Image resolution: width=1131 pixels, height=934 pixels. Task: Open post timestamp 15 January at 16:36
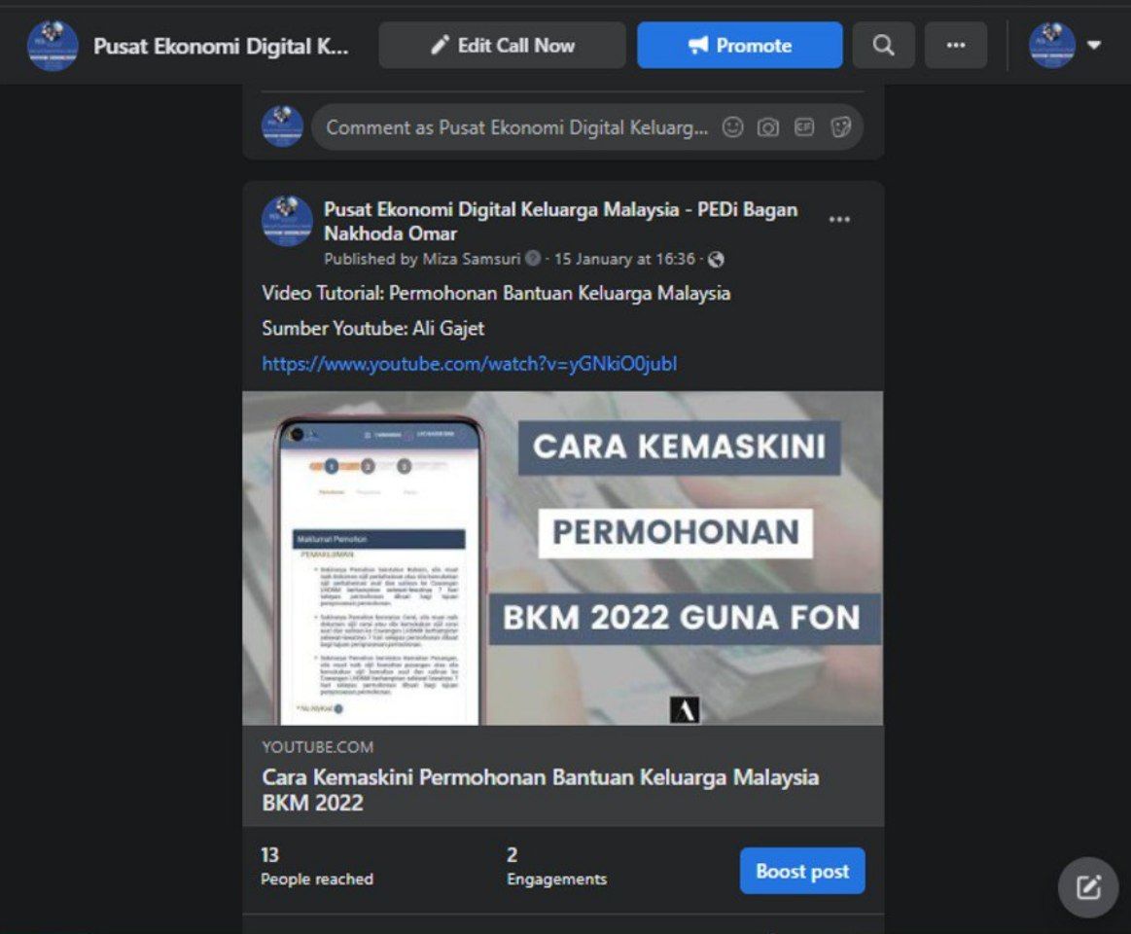624,259
